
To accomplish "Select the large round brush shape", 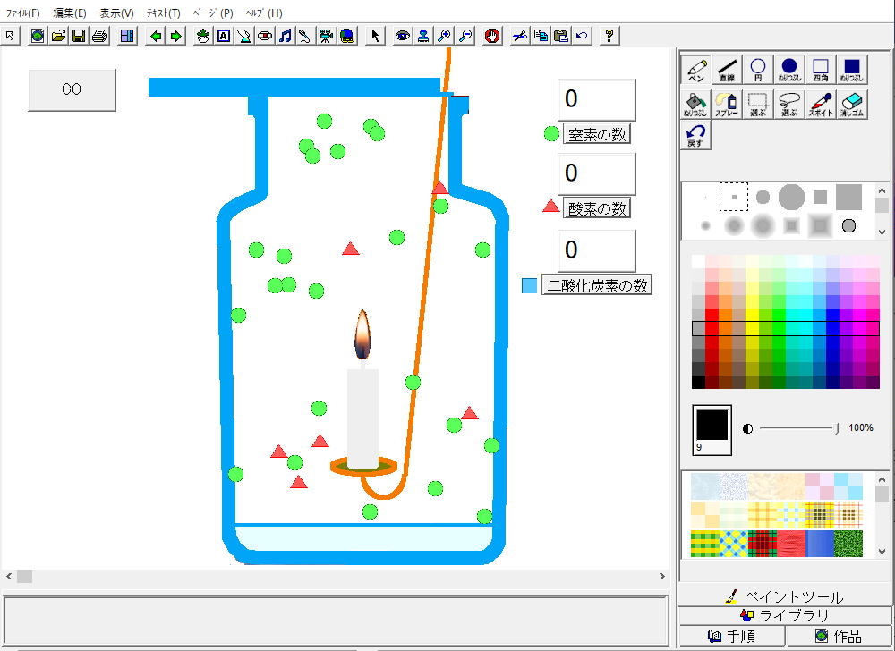I will (x=791, y=197).
